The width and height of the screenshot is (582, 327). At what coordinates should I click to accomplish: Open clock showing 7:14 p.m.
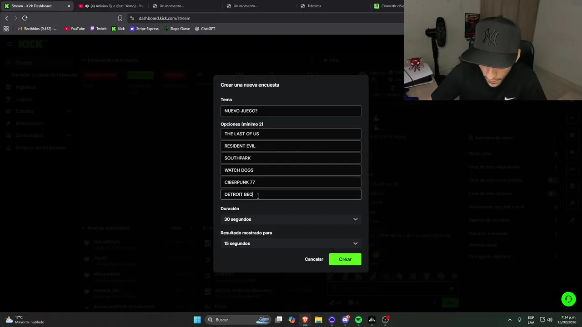pyautogui.click(x=567, y=320)
